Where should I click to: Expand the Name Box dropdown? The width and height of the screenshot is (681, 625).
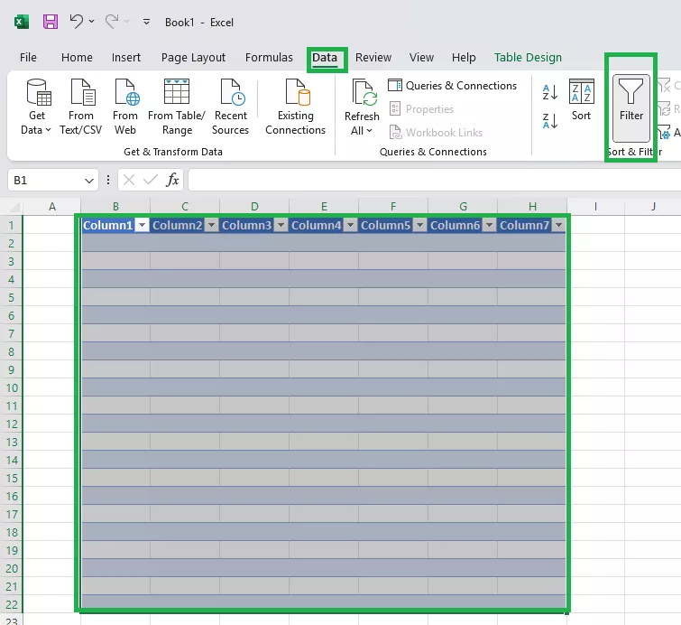click(x=89, y=180)
